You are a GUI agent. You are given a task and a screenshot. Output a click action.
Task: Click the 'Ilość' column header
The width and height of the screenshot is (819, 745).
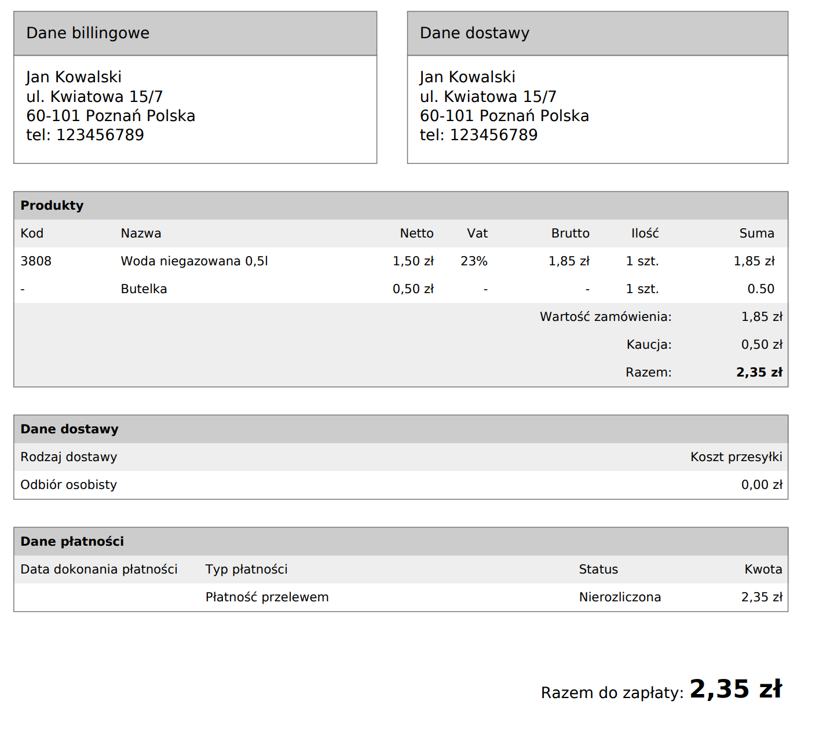click(x=645, y=233)
